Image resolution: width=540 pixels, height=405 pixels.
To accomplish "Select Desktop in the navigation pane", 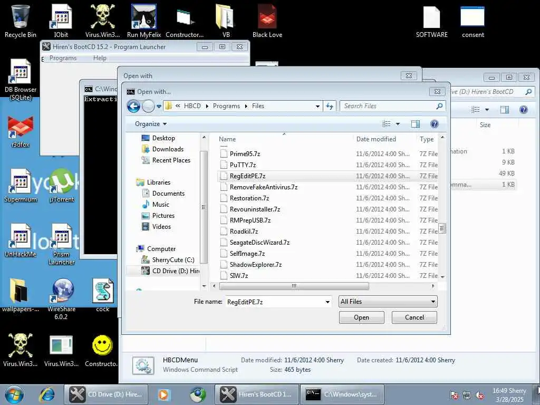I will point(163,138).
